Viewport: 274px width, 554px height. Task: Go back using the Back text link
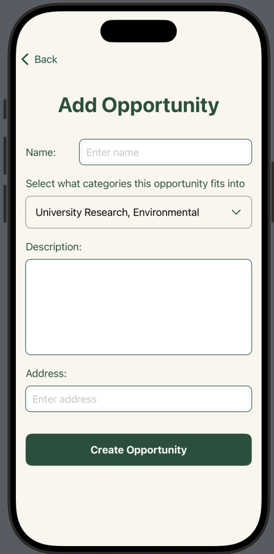tap(46, 59)
